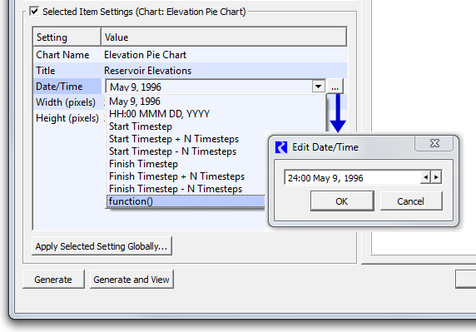Image resolution: width=476 pixels, height=332 pixels.
Task: Click Apply Selected Setting Globally button
Action: pyautogui.click(x=102, y=246)
